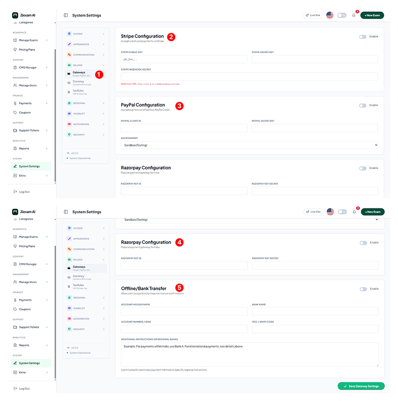398x403 pixels.
Task: Toggle the theme switch slider in lower header
Action: click(x=342, y=212)
